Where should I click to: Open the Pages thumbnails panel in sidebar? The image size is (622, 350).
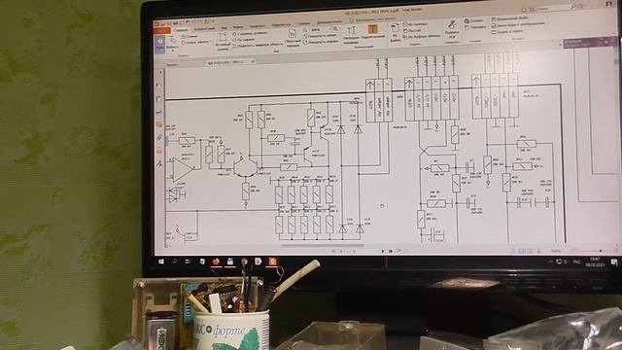(159, 99)
